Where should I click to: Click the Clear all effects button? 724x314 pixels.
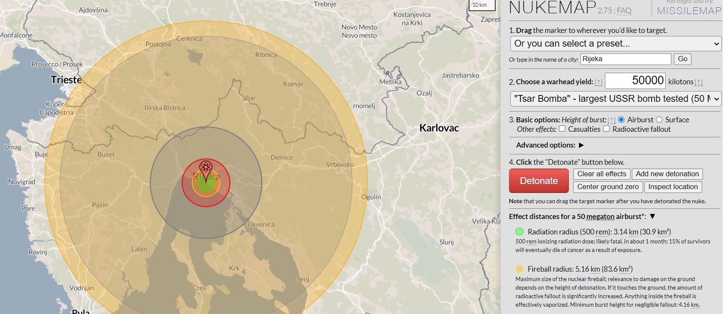click(x=601, y=174)
